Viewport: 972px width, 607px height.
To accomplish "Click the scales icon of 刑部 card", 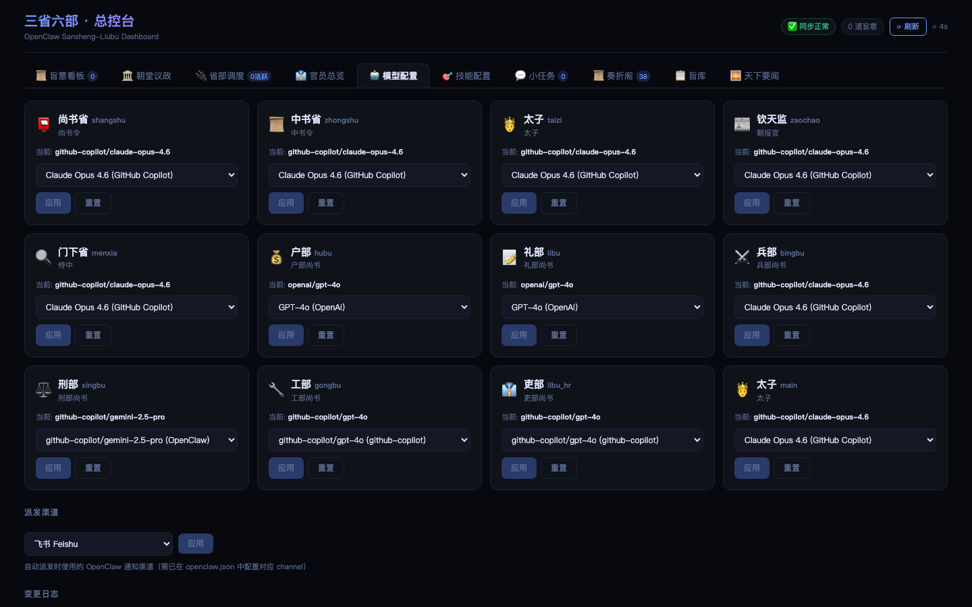I will [x=43, y=389].
